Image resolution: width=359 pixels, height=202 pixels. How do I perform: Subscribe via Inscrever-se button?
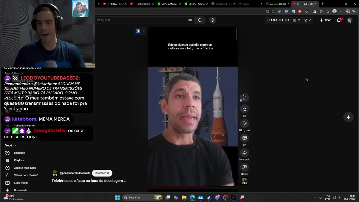(x=102, y=173)
